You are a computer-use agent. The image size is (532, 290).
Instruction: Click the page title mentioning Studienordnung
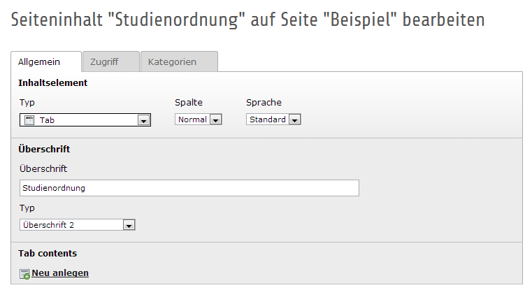pos(248,20)
